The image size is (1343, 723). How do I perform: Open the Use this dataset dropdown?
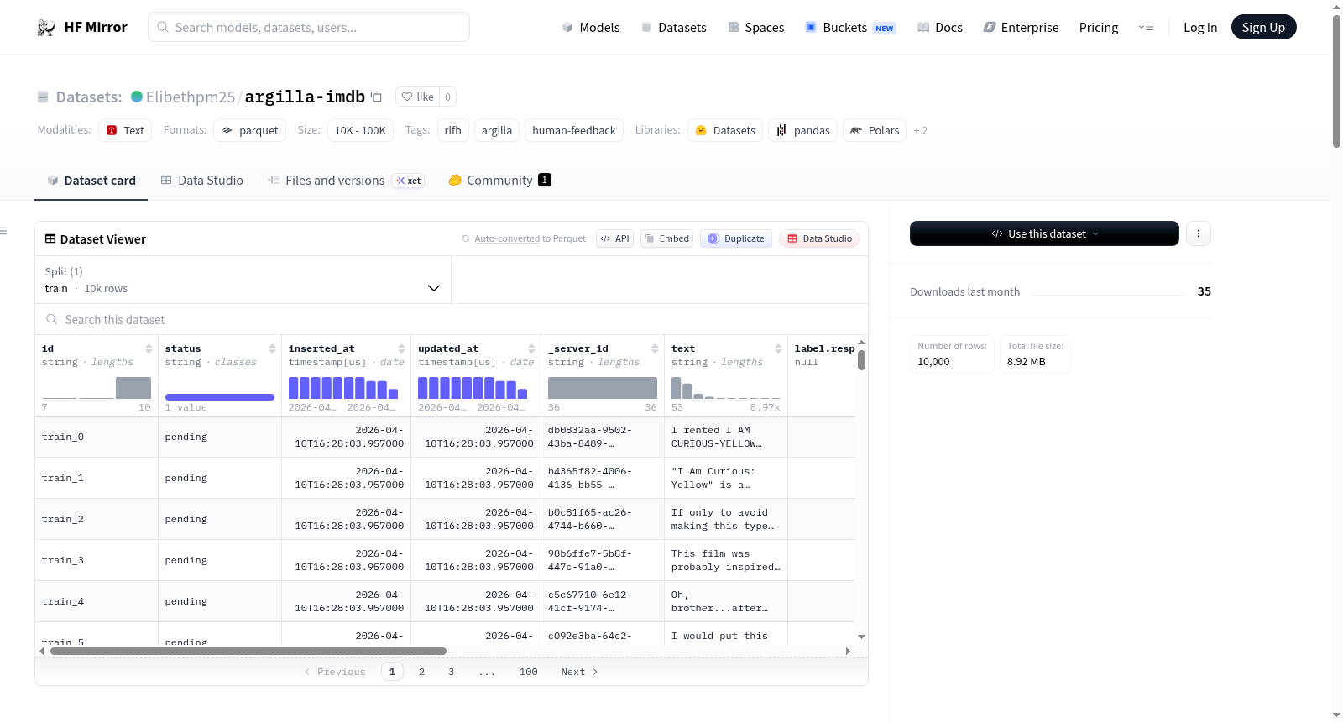[x=1044, y=233]
